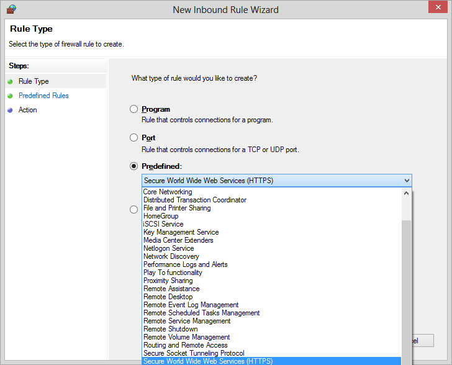This screenshot has width=452, height=365.
Task: Open the Action step in sidebar
Action: point(28,110)
